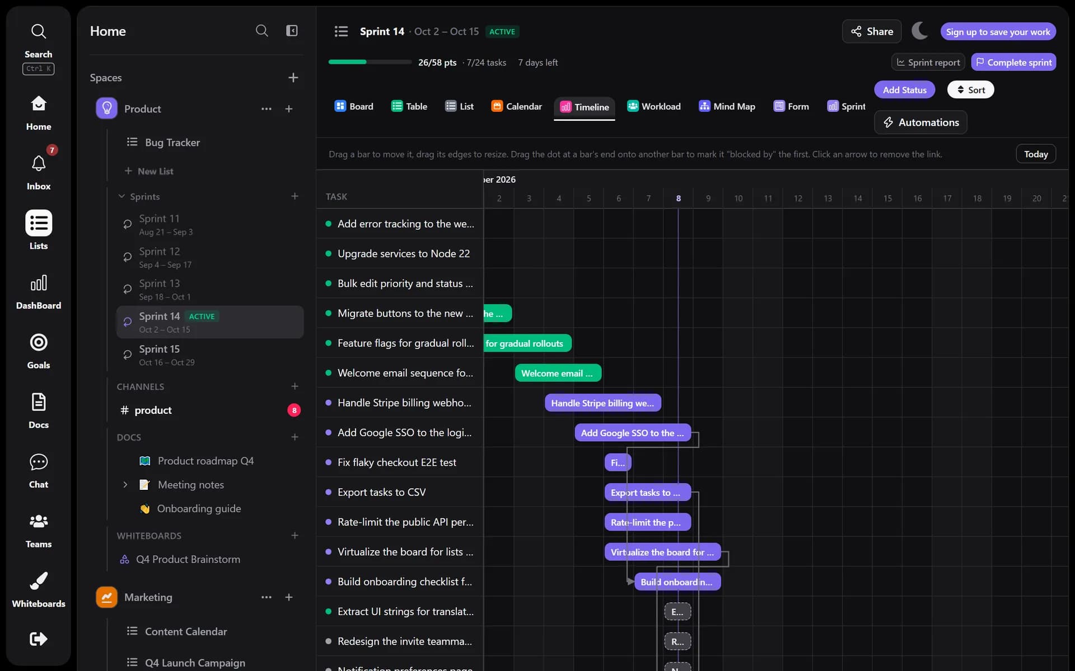1075x671 pixels.
Task: Open Bug Tracker list
Action: click(x=172, y=143)
